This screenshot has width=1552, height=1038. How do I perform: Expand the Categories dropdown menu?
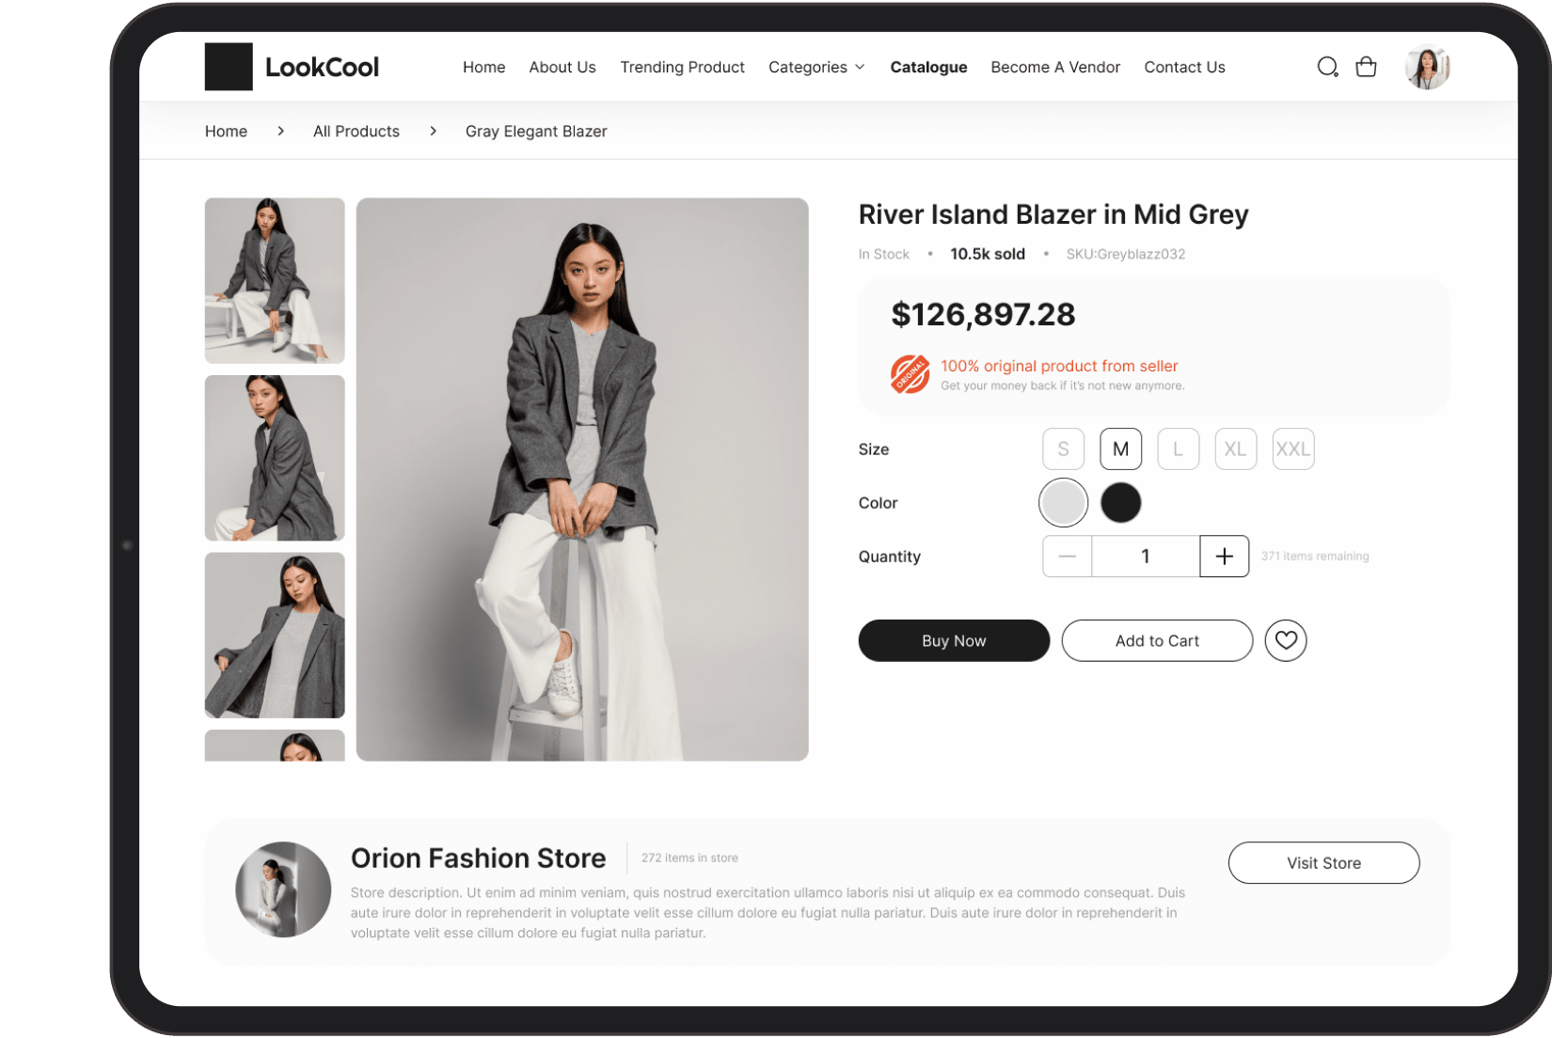tap(816, 67)
